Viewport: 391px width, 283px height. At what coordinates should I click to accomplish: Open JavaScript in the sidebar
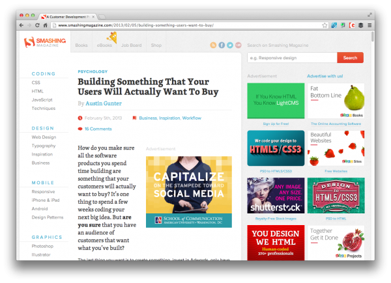42,100
